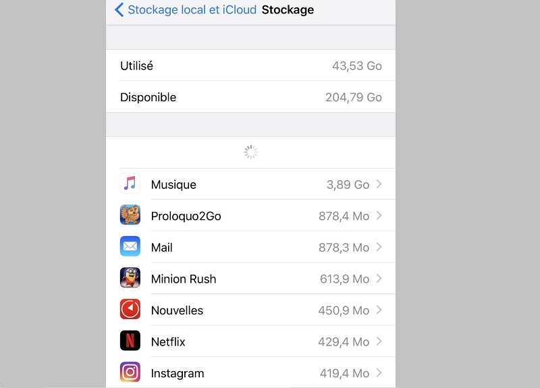
Task: Select the Netflix name label
Action: [168, 342]
